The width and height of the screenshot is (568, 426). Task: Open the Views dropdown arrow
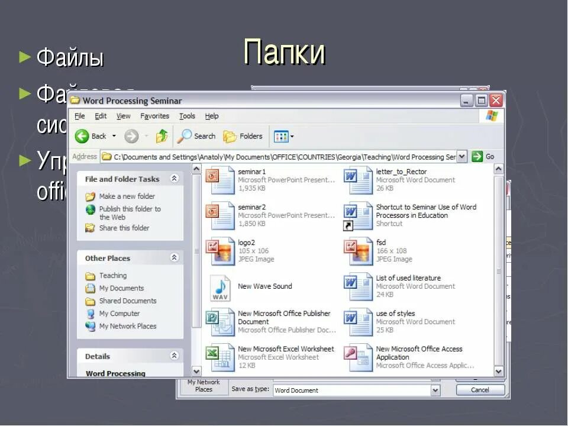(x=292, y=137)
